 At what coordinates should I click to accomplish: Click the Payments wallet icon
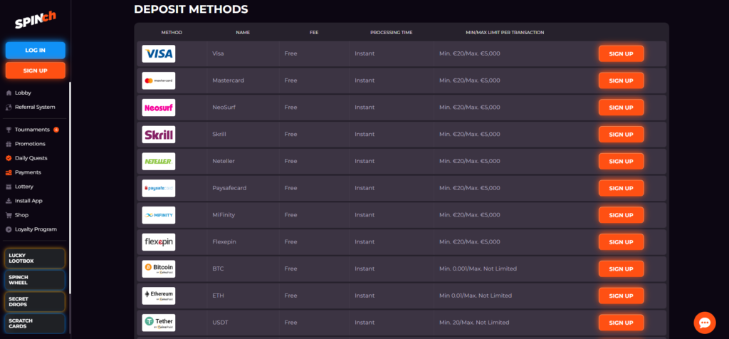click(9, 172)
